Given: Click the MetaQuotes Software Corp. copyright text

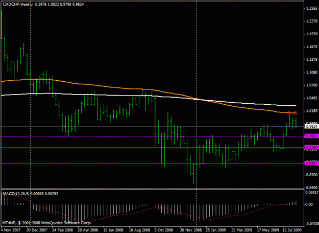Looking at the screenshot, I should pos(46,223).
